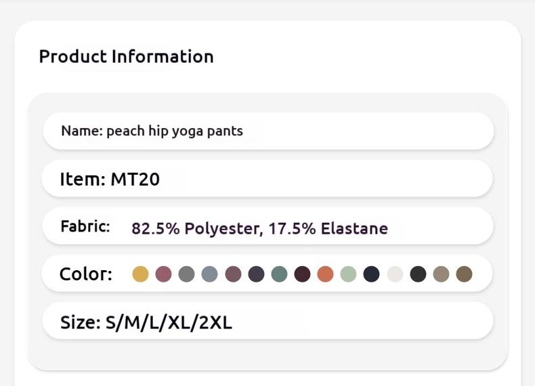The image size is (535, 386).
Task: Select the mustard yellow color swatch
Action: 140,274
